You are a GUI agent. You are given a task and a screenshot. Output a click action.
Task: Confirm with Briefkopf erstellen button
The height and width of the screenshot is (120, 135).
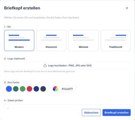(117, 112)
